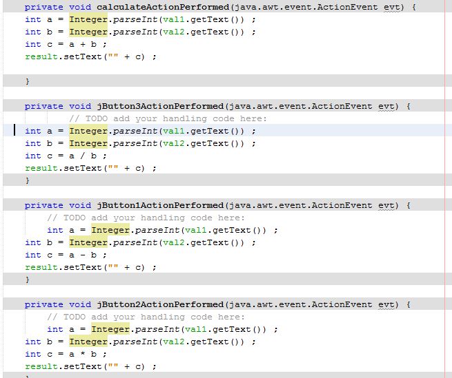Click jButton3ActionPerformed method name
Viewport: 452px width, 378px height.
coord(160,106)
